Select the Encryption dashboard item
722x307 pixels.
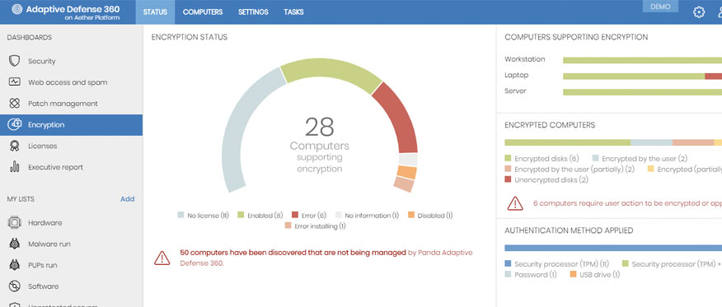click(x=72, y=124)
